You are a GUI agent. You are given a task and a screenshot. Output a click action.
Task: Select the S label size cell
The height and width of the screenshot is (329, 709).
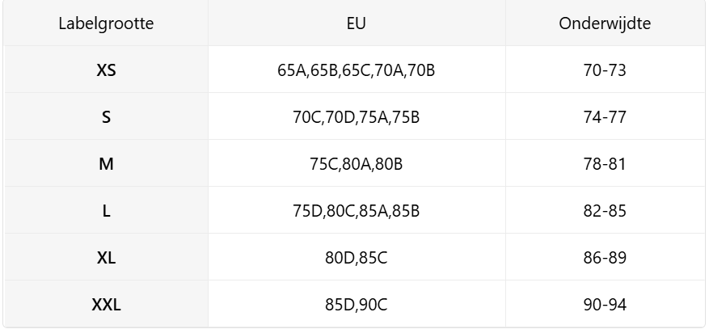[106, 117]
